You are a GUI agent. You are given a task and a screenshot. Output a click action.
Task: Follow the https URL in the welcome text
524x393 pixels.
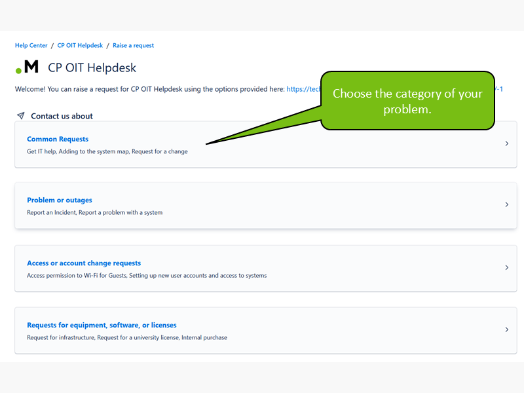pyautogui.click(x=303, y=89)
